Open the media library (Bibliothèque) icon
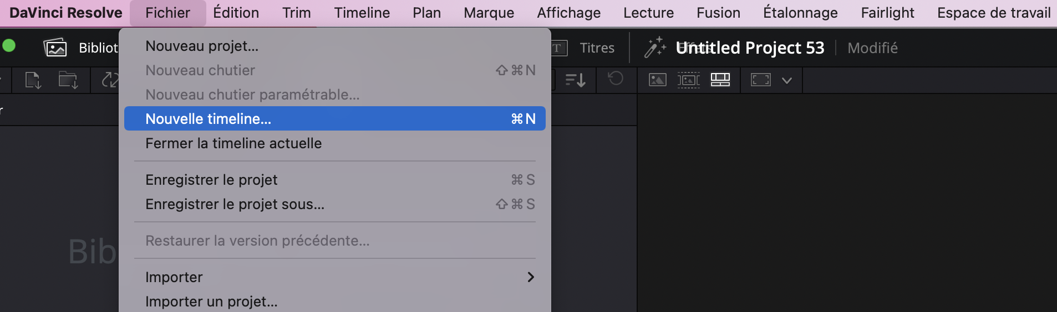Viewport: 1057px width, 312px height. pos(55,48)
